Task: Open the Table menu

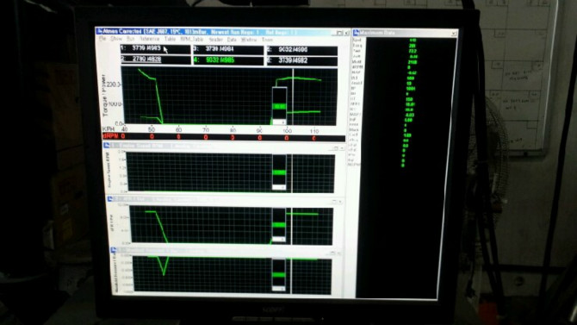Action: click(x=170, y=39)
